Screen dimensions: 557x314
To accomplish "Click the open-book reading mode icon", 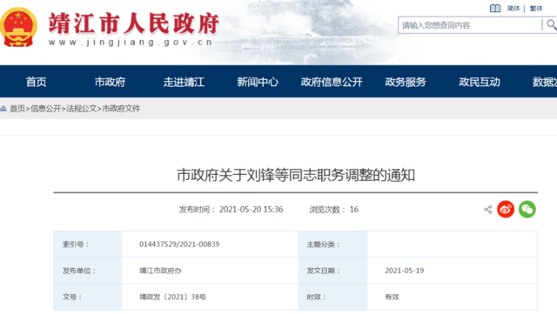I will coord(495,8).
